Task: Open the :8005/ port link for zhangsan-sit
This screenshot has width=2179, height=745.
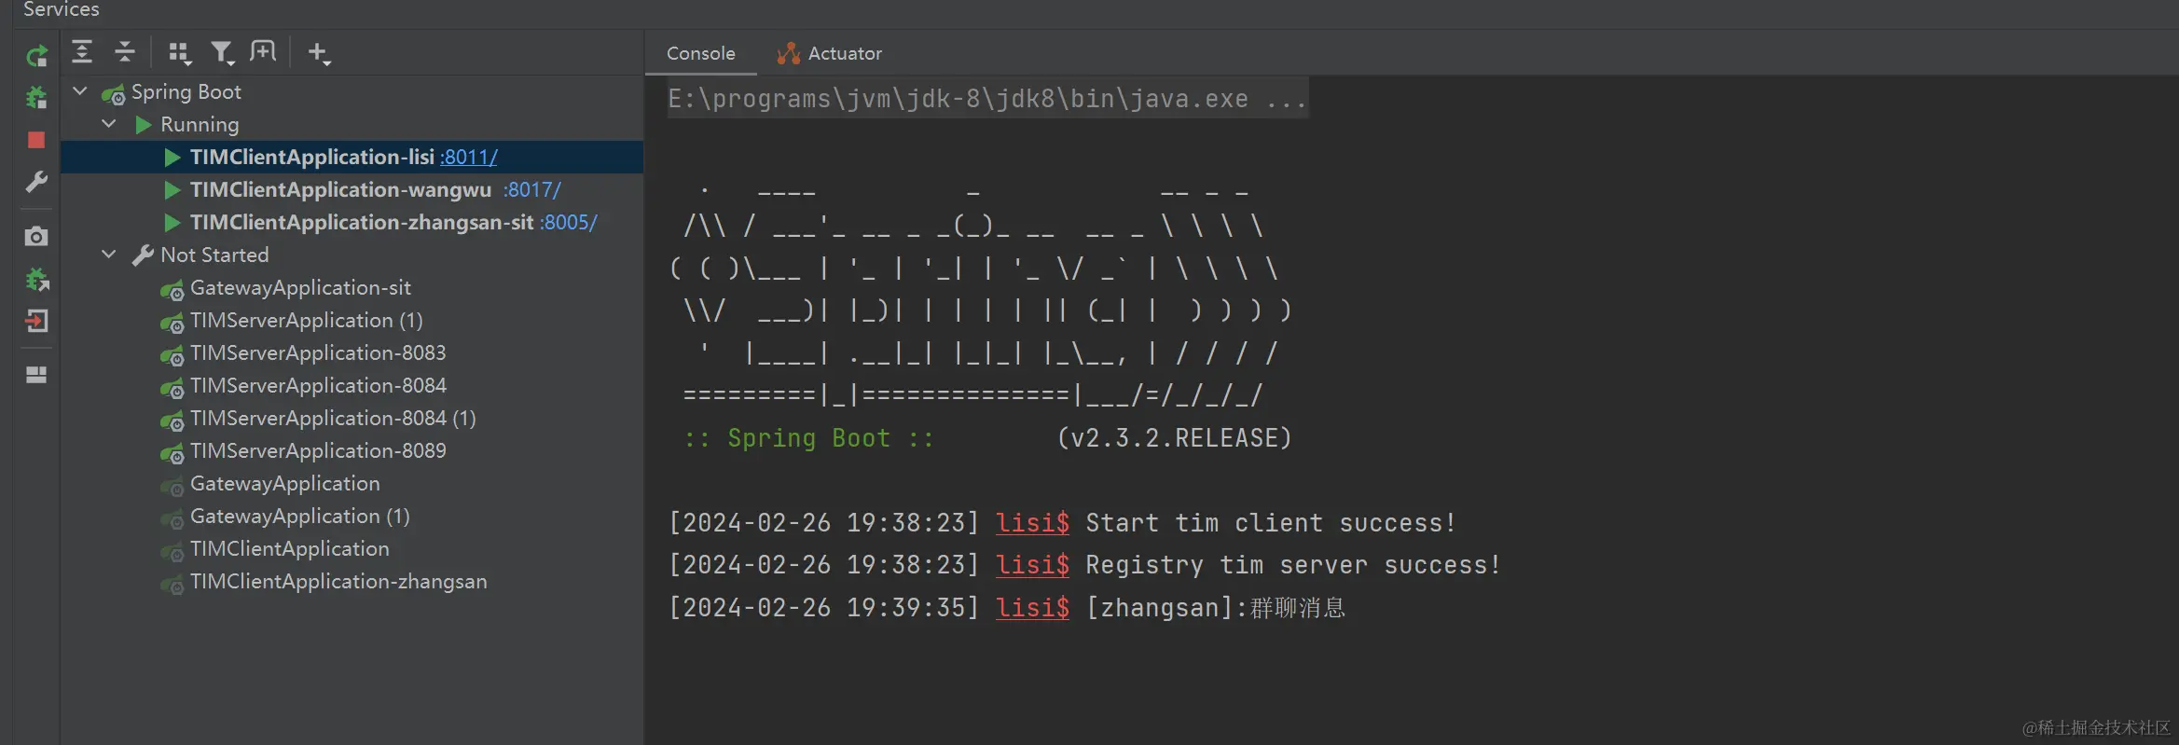Action: (x=569, y=222)
